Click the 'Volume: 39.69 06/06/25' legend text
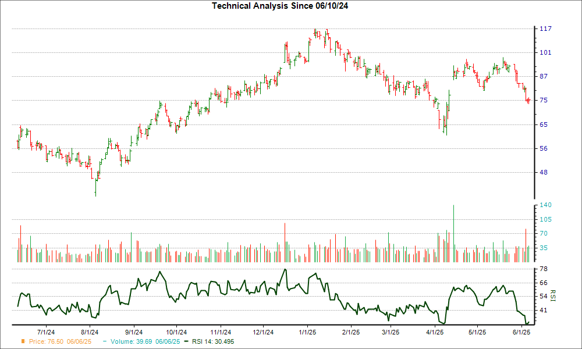 145,341
